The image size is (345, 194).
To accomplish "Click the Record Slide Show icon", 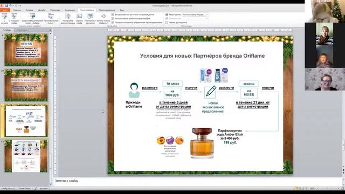I will click(x=103, y=16).
